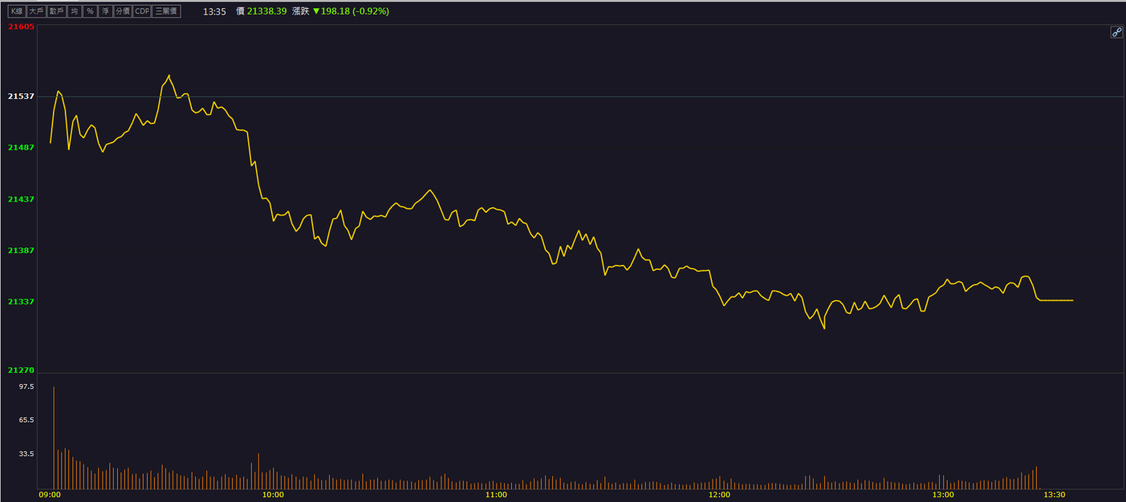Toggle the 散戶 retail-trader overlay
The height and width of the screenshot is (502, 1126).
pos(57,11)
